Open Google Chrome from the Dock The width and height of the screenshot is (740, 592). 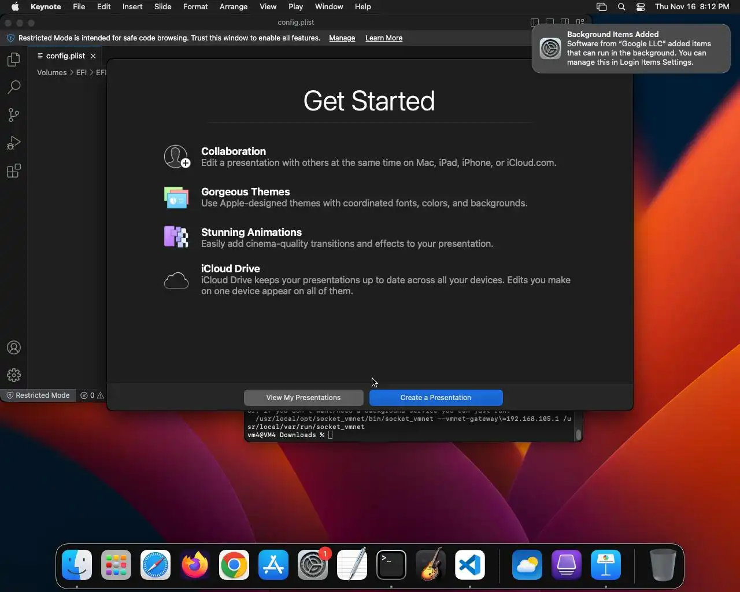coord(234,565)
